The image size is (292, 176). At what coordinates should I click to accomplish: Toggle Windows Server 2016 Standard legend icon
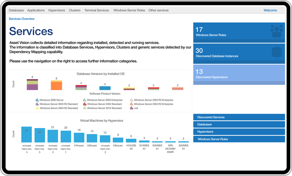click(85, 108)
